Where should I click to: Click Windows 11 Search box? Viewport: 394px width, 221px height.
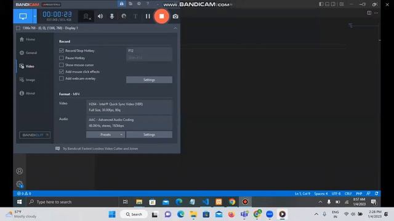(134, 214)
